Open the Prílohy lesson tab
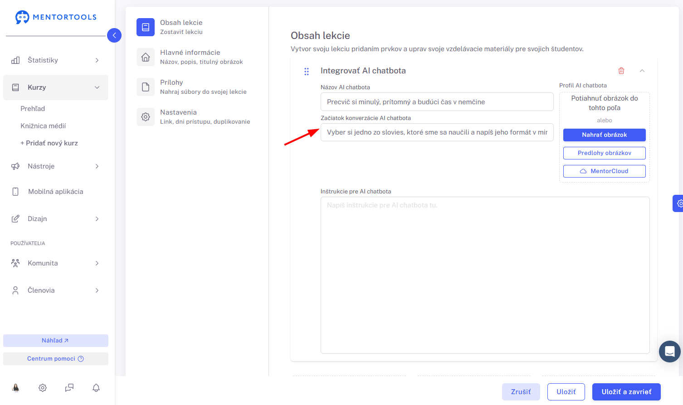Viewport: 683px width, 405px height. tap(192, 87)
